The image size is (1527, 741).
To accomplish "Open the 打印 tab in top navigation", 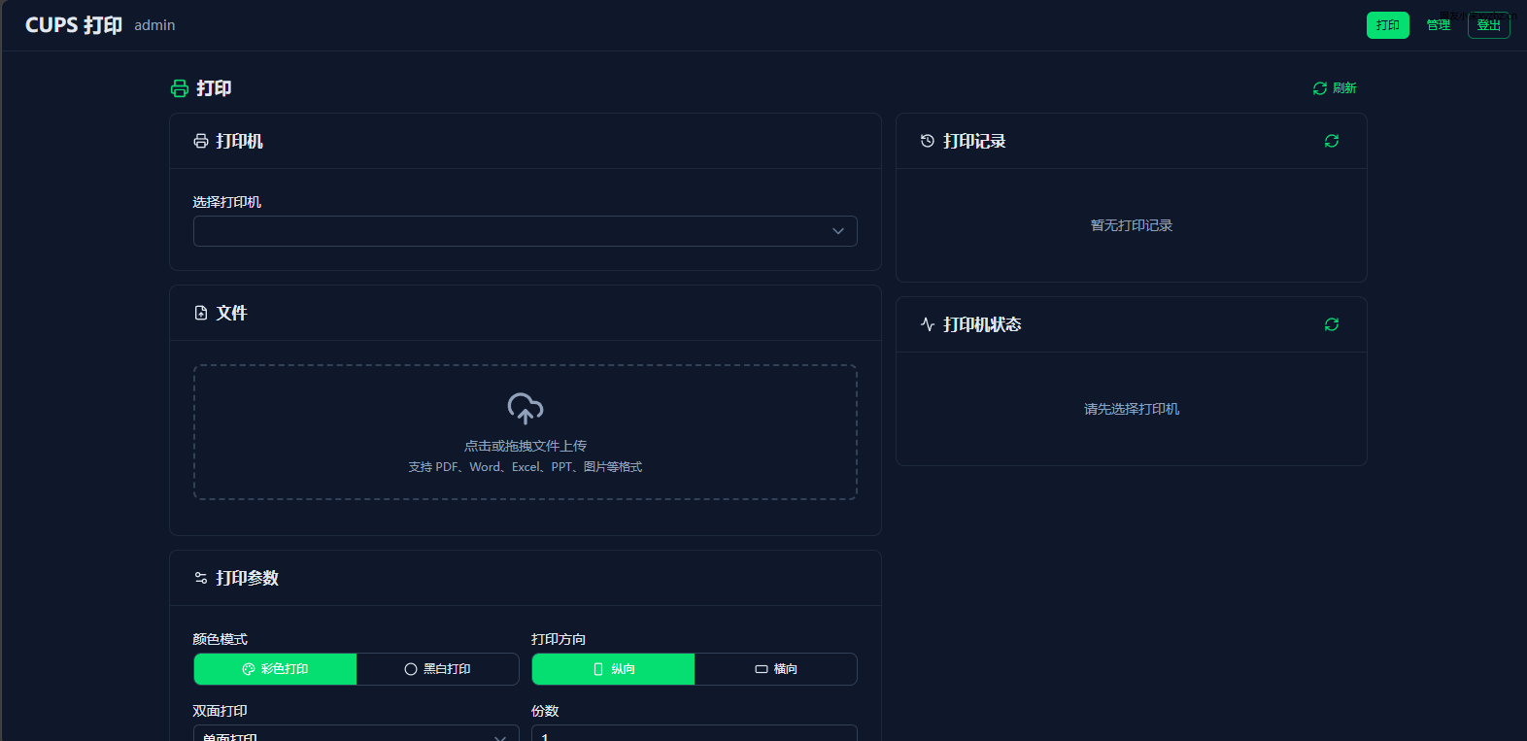I will (x=1387, y=25).
